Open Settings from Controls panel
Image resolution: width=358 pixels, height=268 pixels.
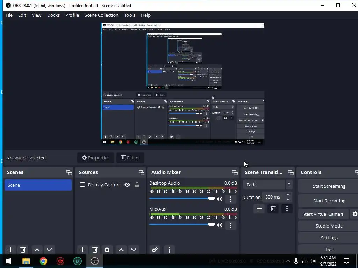(x=328, y=238)
